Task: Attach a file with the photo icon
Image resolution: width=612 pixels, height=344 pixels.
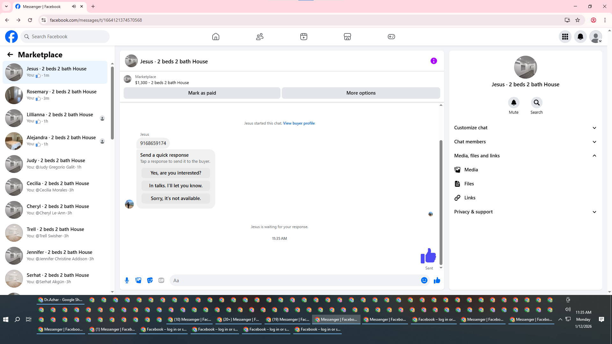Action: pos(138,280)
